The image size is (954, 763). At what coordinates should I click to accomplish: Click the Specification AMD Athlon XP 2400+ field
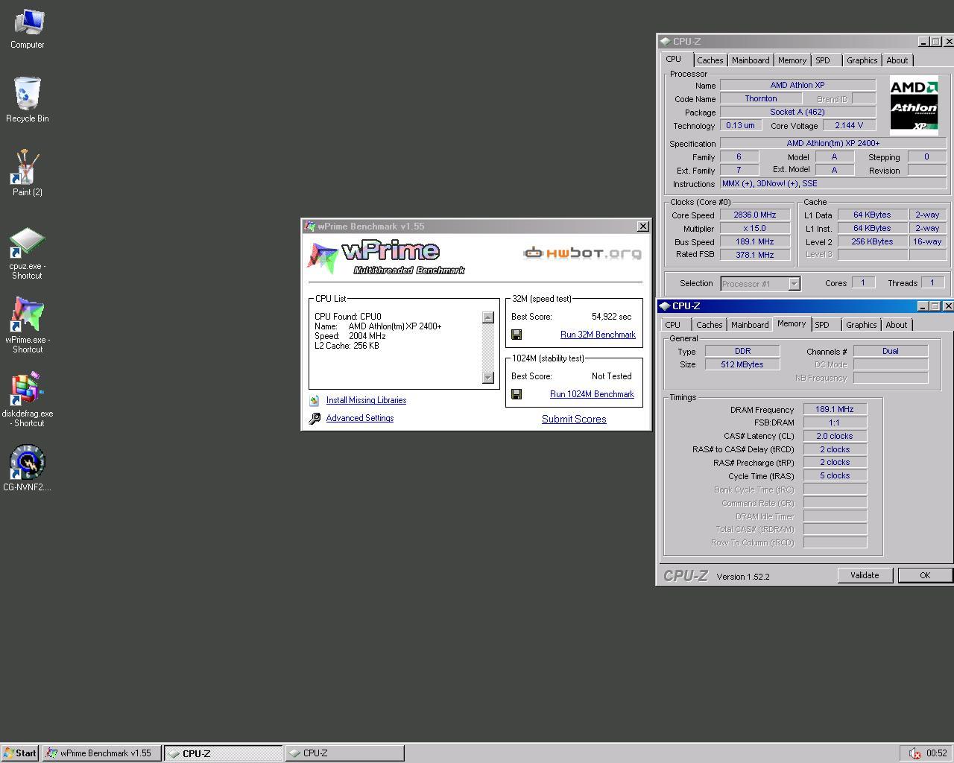pyautogui.click(x=833, y=143)
